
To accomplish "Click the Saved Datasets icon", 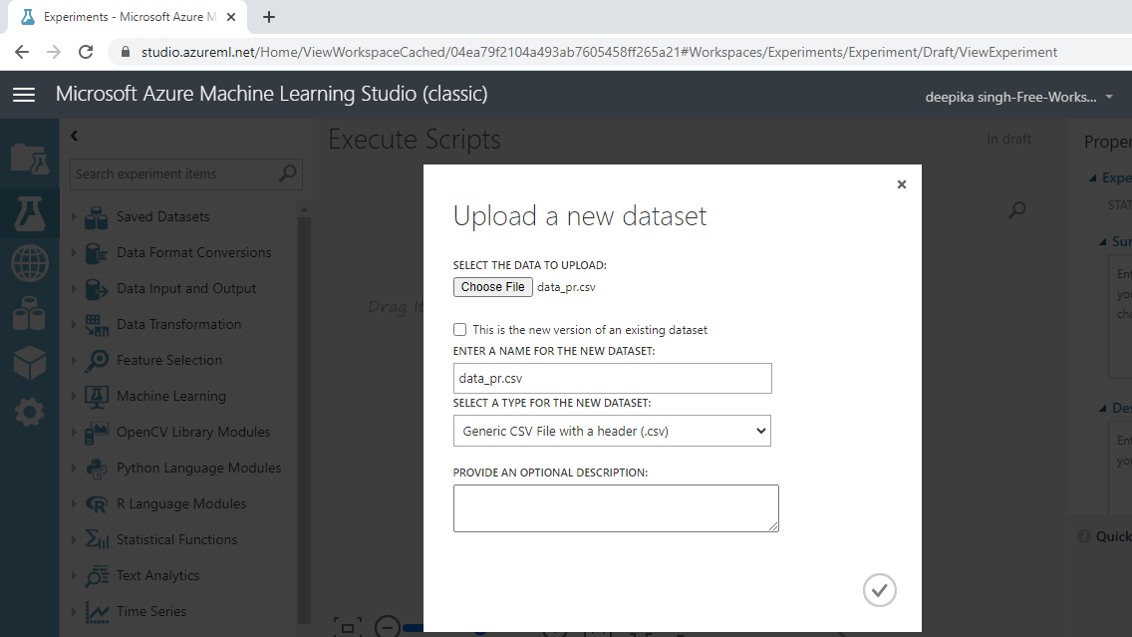I will pyautogui.click(x=96, y=216).
